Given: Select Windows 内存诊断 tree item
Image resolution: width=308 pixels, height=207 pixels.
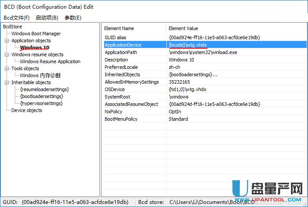Looking at the screenshot, I should coord(41,75).
